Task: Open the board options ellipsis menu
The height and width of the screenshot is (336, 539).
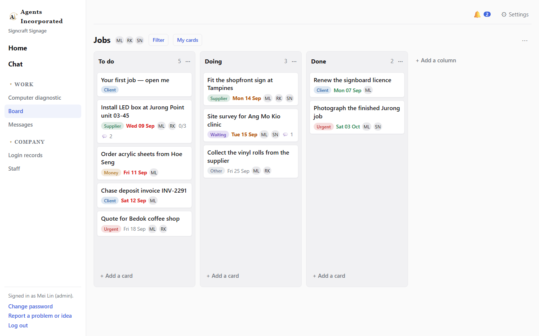Action: point(525,40)
